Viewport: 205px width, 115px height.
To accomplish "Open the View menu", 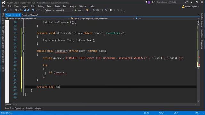I will (x=16, y=6).
